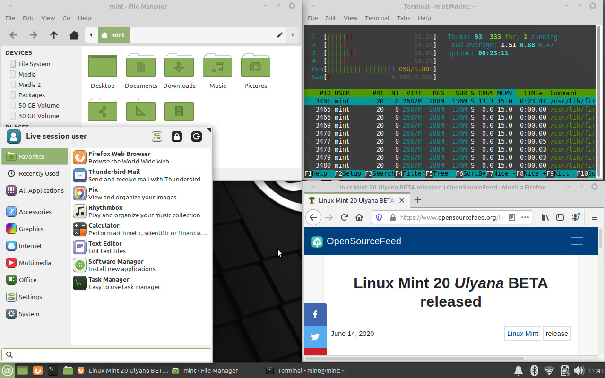Open the Documents folder
The image size is (605, 378).
pos(141,72)
